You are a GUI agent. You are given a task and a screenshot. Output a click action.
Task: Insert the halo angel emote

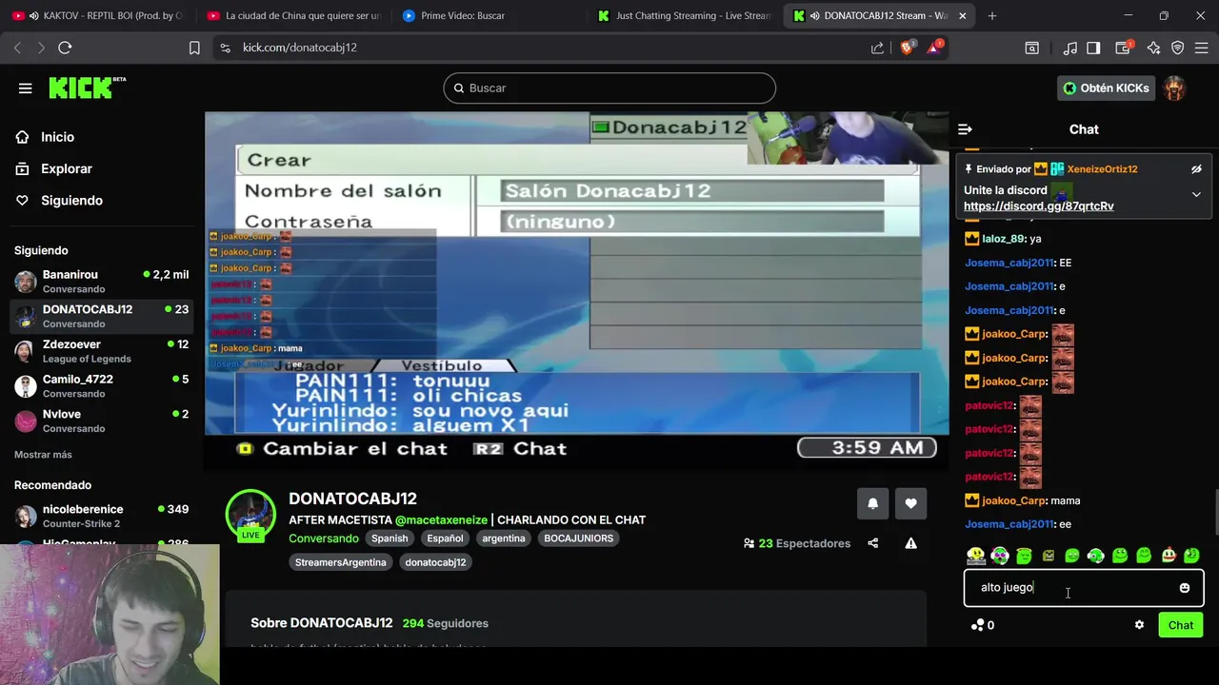click(1024, 555)
